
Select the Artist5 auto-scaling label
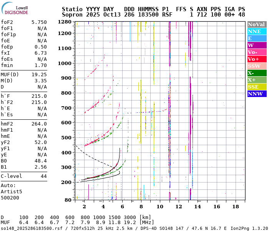12,191
